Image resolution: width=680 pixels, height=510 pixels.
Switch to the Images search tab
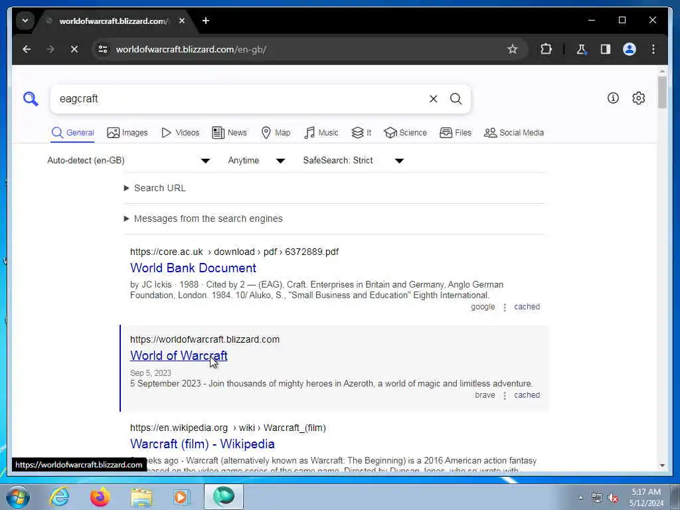(x=127, y=133)
